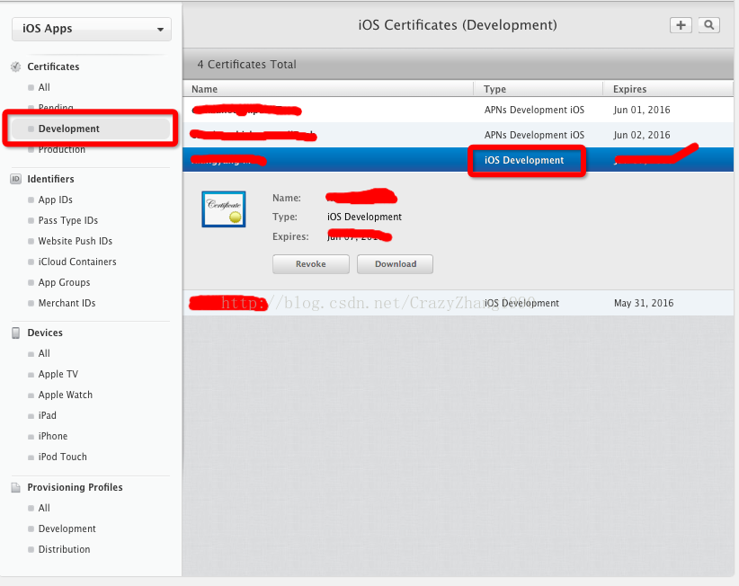The image size is (739, 586).
Task: Show Apple Watch devices
Action: 65,395
